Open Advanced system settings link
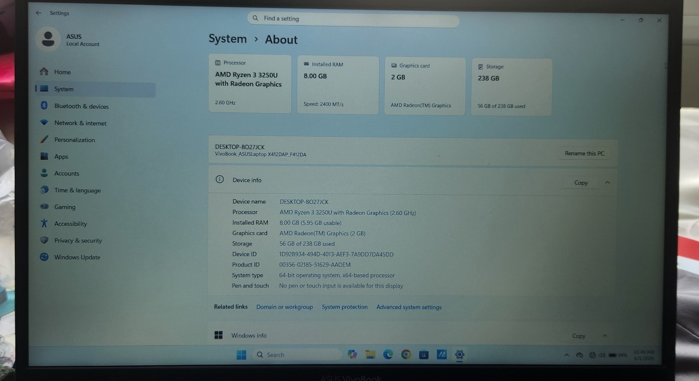Image resolution: width=699 pixels, height=381 pixels. click(x=409, y=307)
